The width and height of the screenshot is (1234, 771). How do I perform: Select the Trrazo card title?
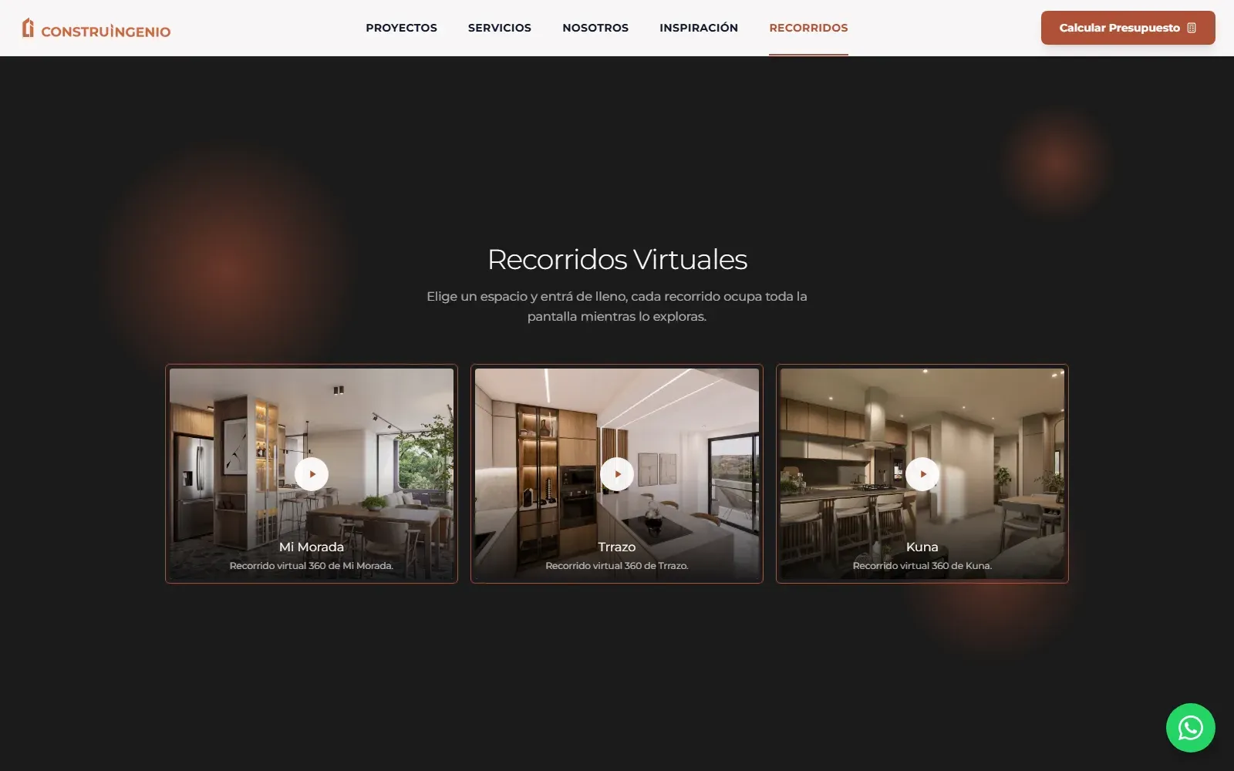coord(617,547)
